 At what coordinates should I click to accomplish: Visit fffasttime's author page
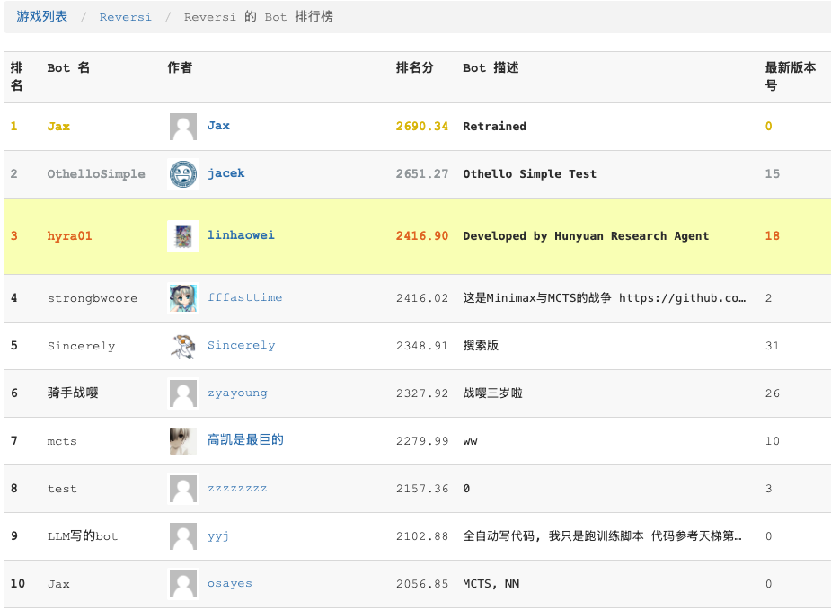point(244,297)
